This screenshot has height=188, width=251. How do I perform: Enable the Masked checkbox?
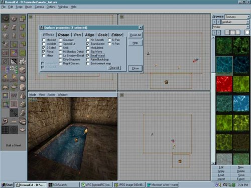tap(44, 40)
